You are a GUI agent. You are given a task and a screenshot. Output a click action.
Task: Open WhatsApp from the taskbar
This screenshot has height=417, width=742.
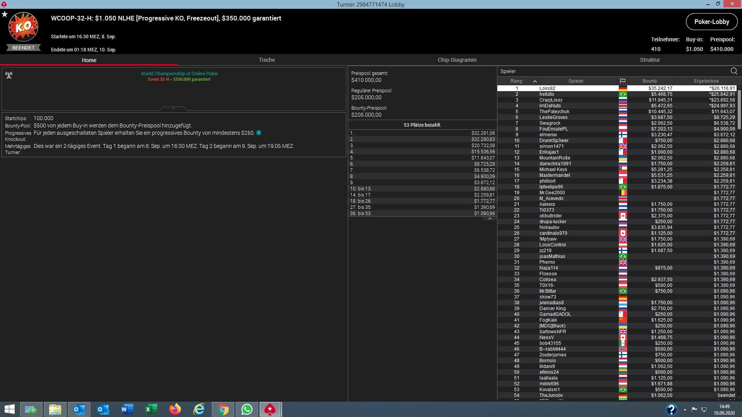[x=247, y=409]
